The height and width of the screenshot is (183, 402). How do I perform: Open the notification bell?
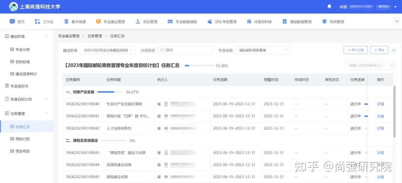329,7
